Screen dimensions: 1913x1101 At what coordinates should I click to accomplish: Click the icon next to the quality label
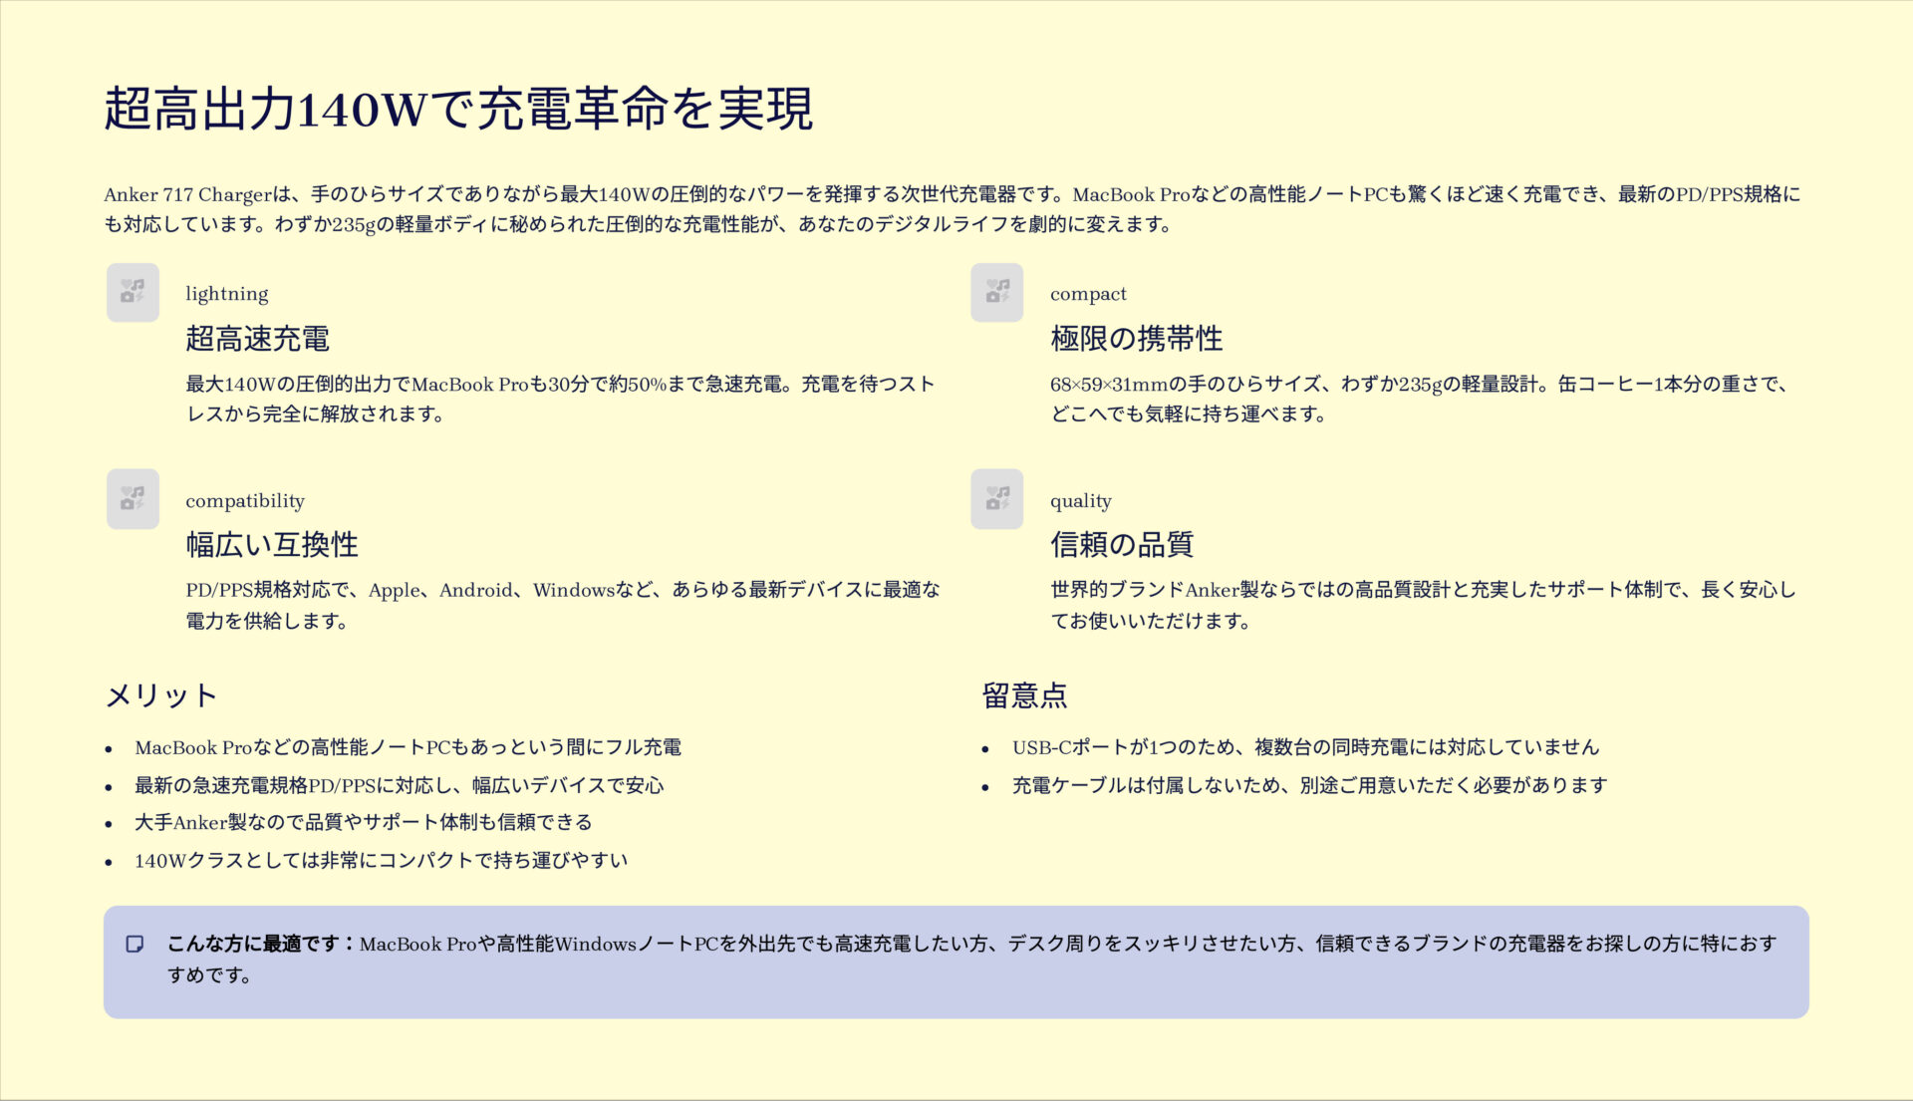pyautogui.click(x=996, y=498)
